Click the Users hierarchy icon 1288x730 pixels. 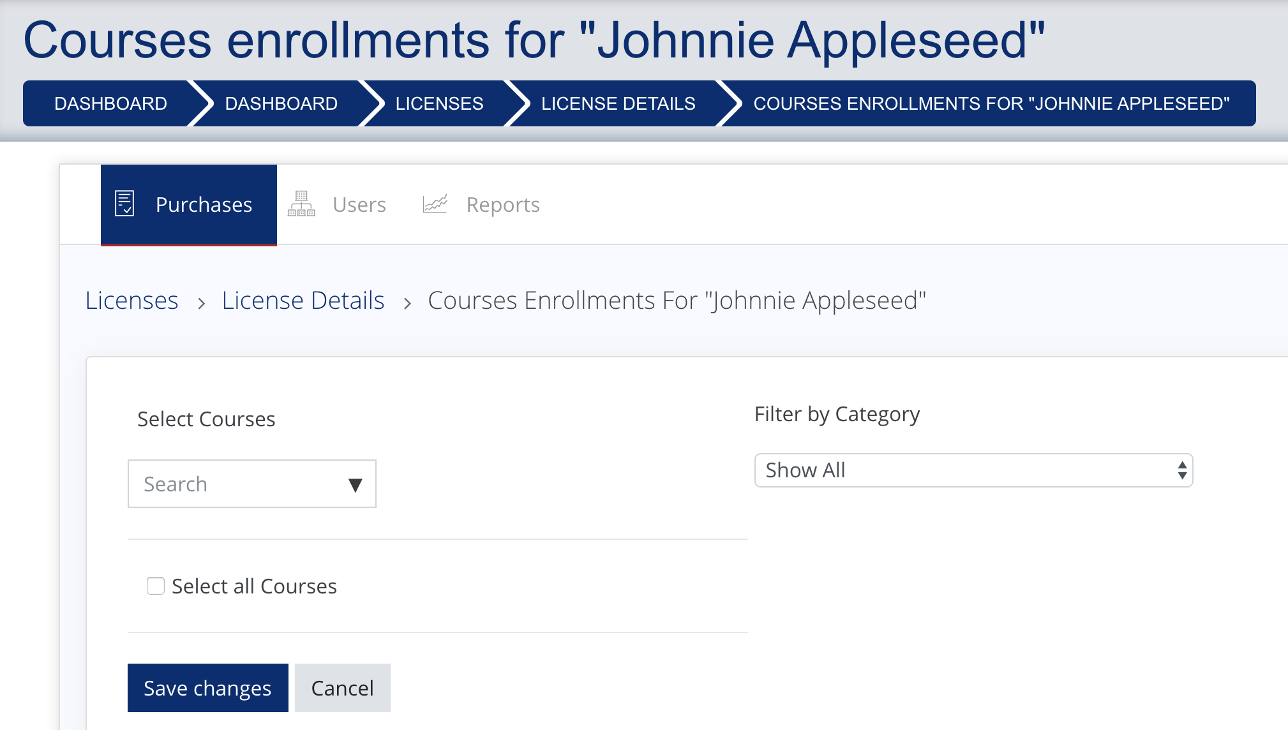pos(301,204)
